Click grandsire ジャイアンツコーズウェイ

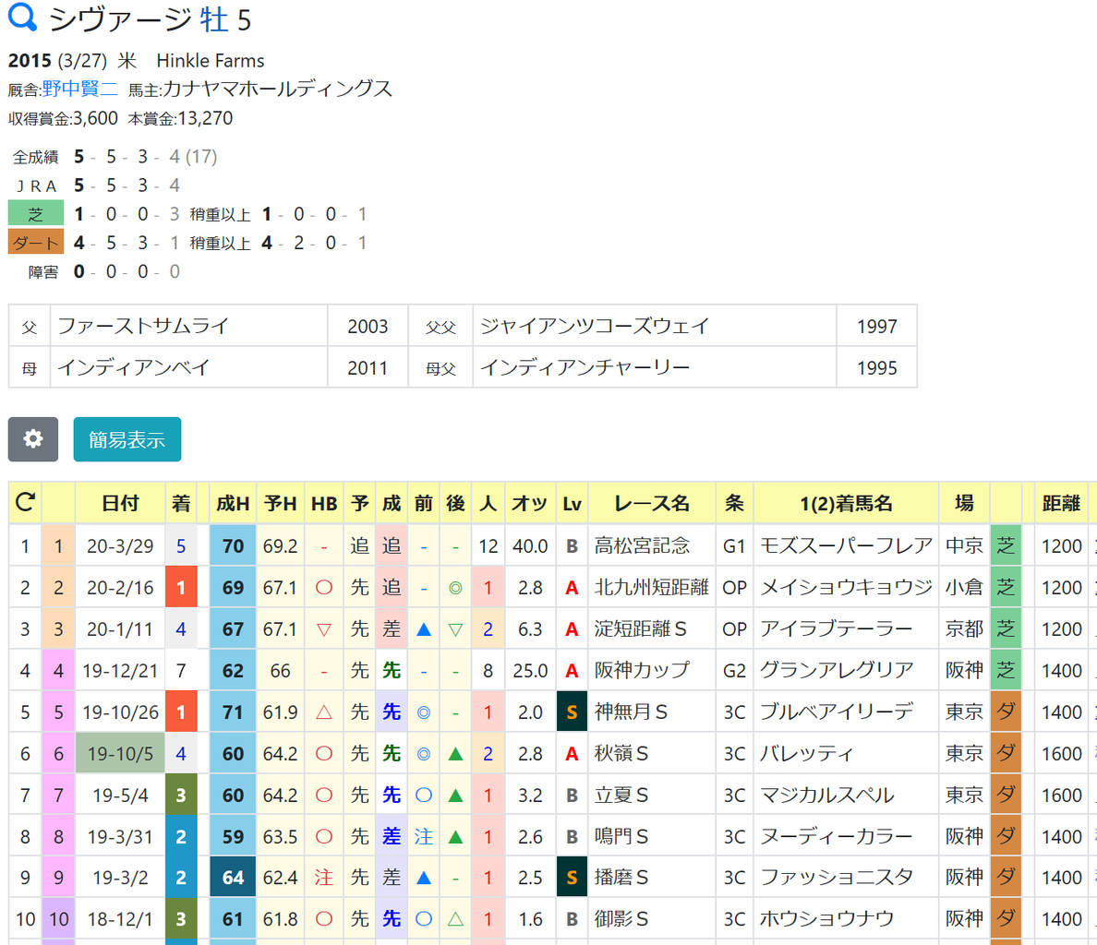(x=595, y=326)
